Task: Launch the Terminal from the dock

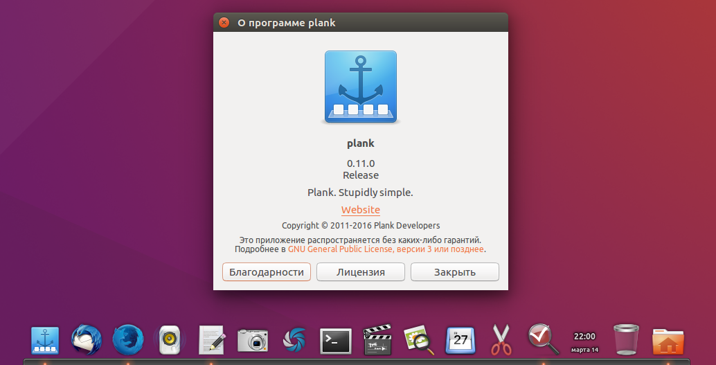Action: (336, 341)
